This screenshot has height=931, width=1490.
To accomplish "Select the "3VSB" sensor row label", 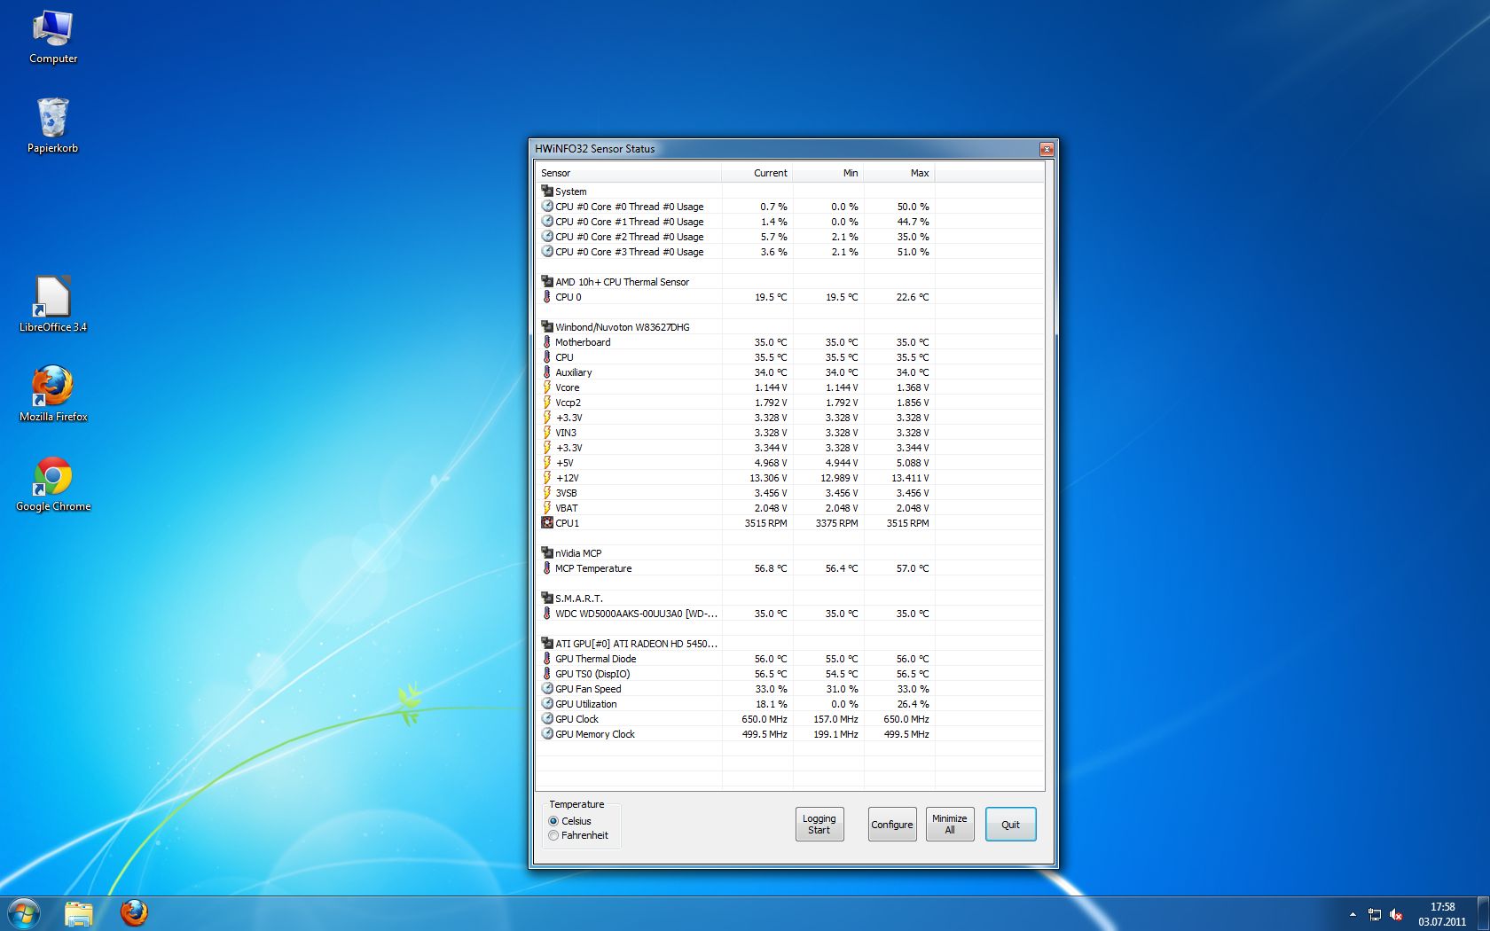I will point(566,493).
